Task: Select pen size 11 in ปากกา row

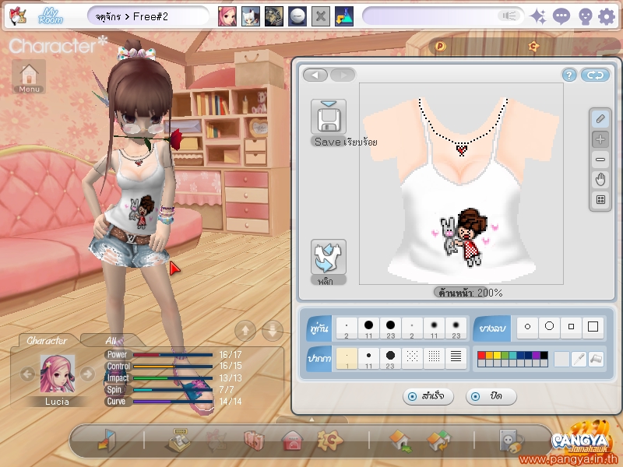Action: [368, 359]
